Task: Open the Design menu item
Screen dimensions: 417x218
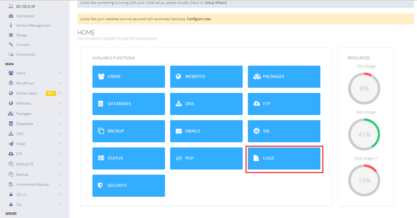Action: click(22, 35)
